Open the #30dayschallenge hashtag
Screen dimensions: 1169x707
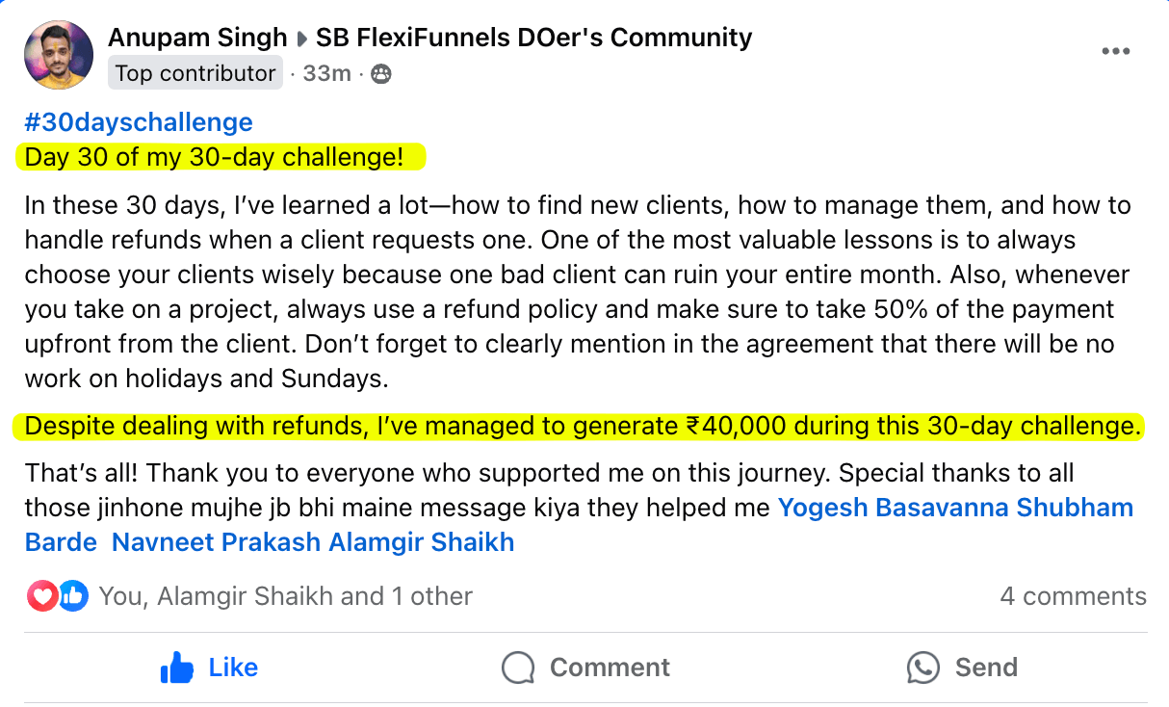[x=138, y=121]
